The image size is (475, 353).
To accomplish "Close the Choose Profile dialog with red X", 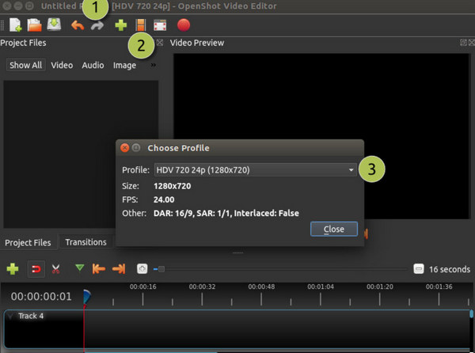I will 124,148.
